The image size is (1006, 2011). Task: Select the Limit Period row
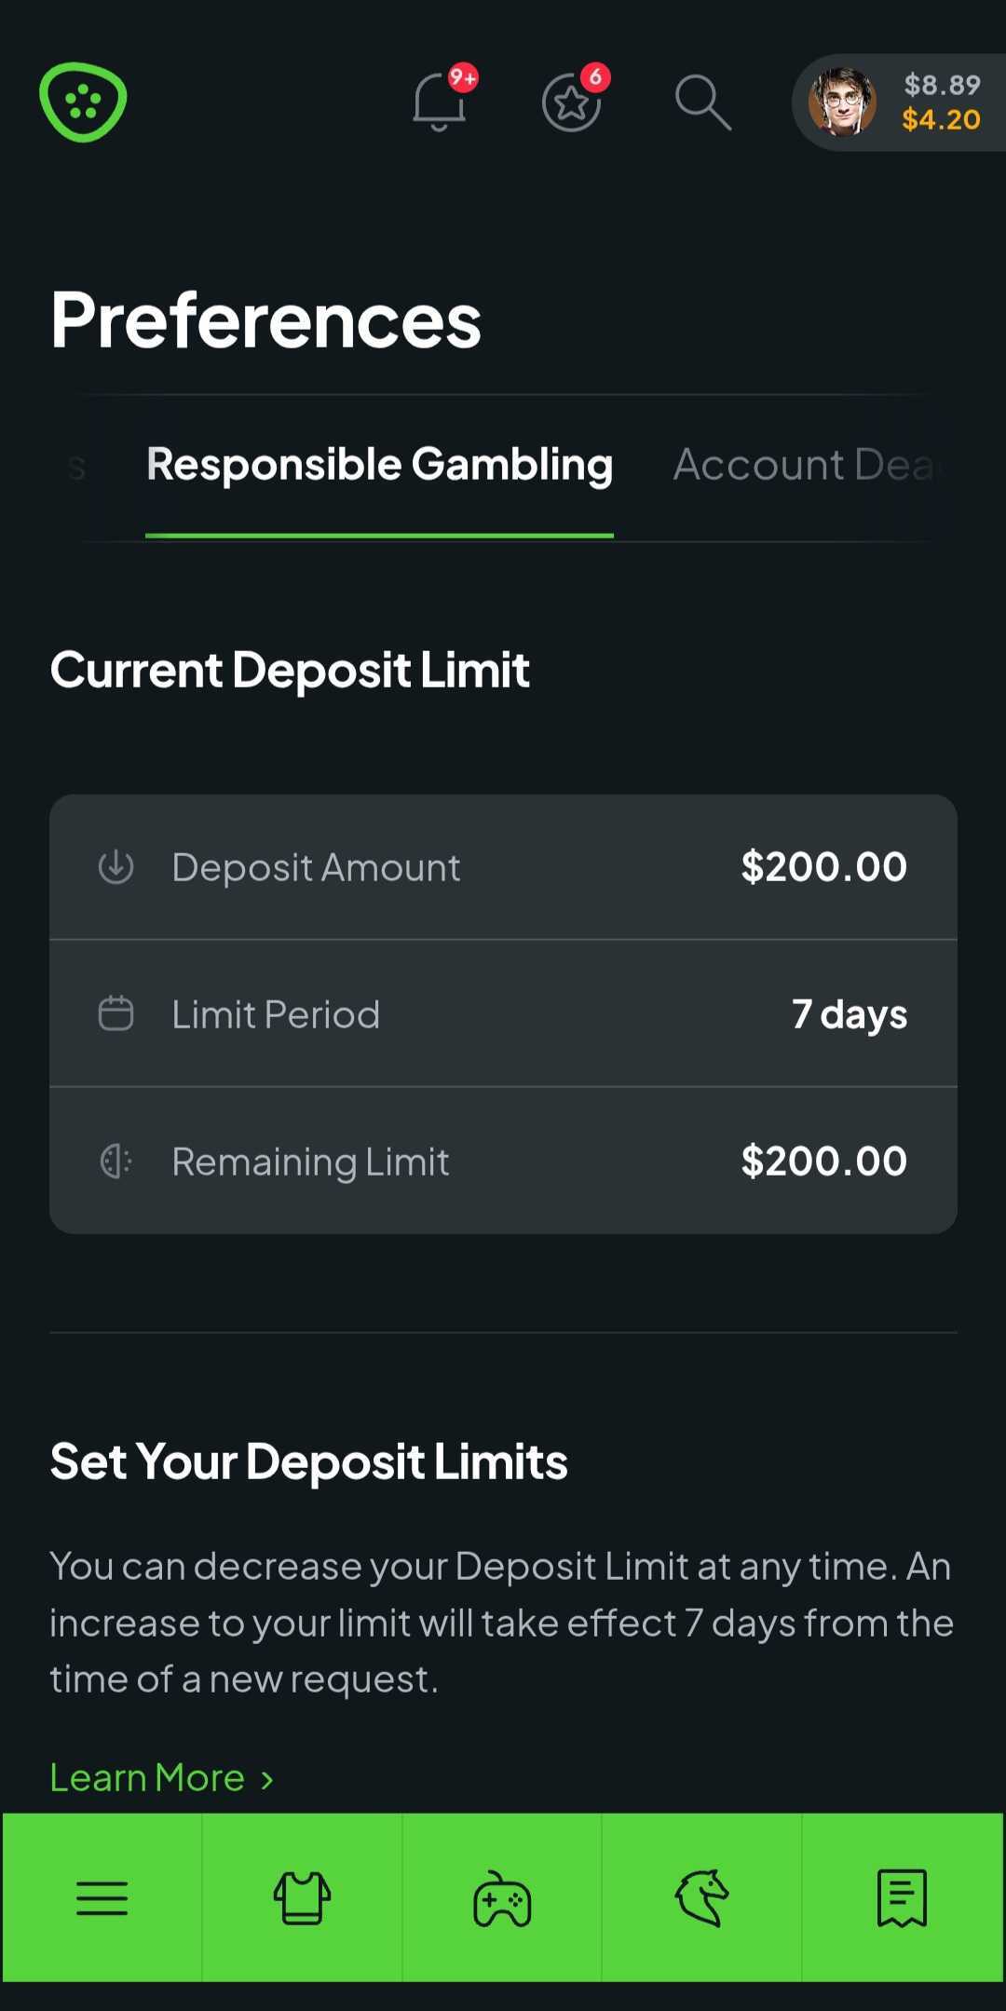click(x=503, y=1013)
